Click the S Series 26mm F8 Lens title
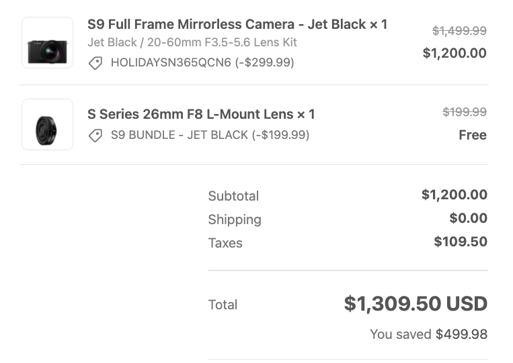This screenshot has width=513, height=363. 200,114
